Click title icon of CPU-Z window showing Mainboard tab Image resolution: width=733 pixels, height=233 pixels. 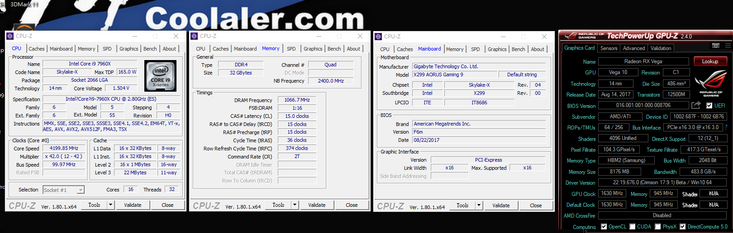tap(378, 37)
